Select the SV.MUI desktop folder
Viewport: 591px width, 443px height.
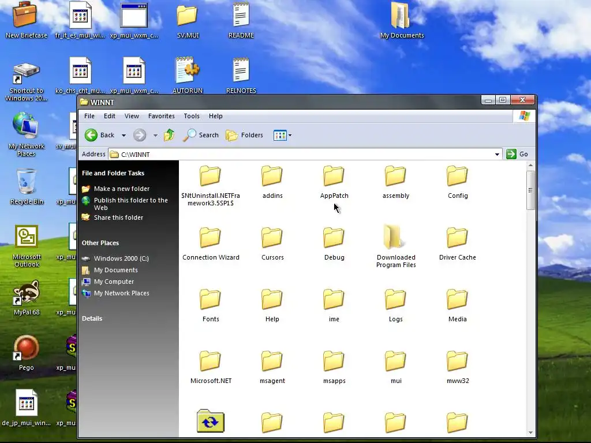point(188,22)
